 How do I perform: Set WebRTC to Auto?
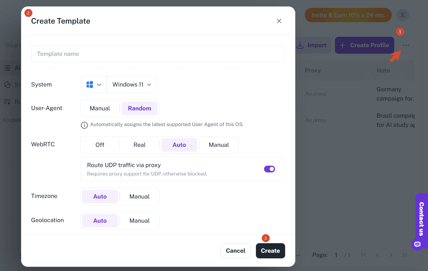[x=179, y=145]
